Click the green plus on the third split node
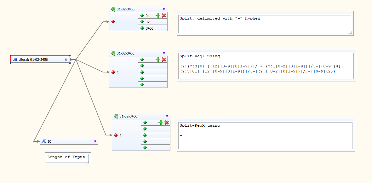Viewport: 372px width, 183px height. [161, 123]
